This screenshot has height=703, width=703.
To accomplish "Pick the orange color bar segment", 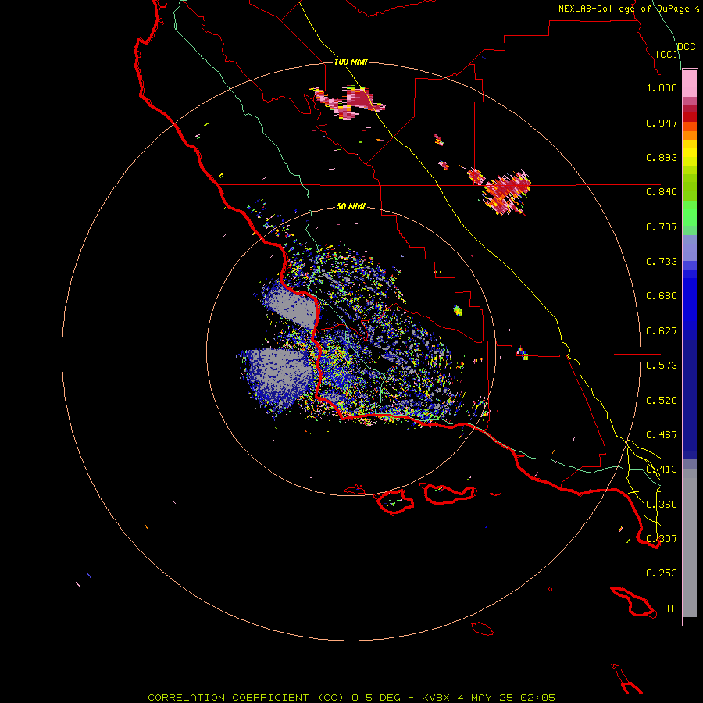I will pyautogui.click(x=690, y=135).
